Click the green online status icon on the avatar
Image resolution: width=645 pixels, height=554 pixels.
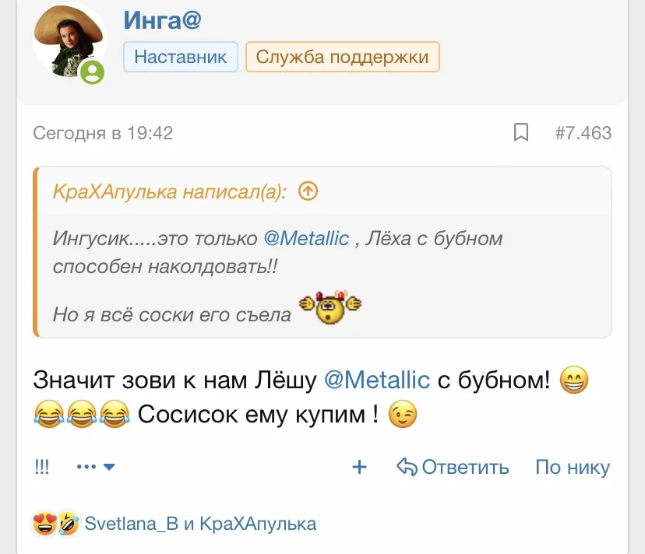[x=92, y=72]
